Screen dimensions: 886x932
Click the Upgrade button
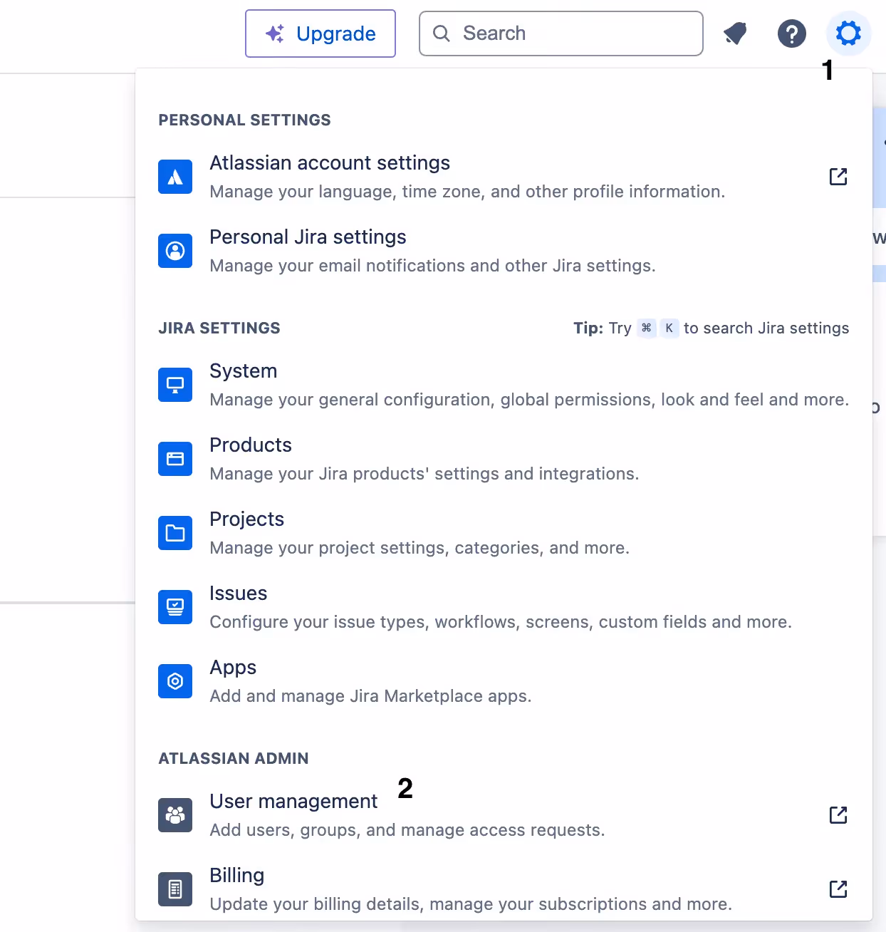[x=320, y=33]
